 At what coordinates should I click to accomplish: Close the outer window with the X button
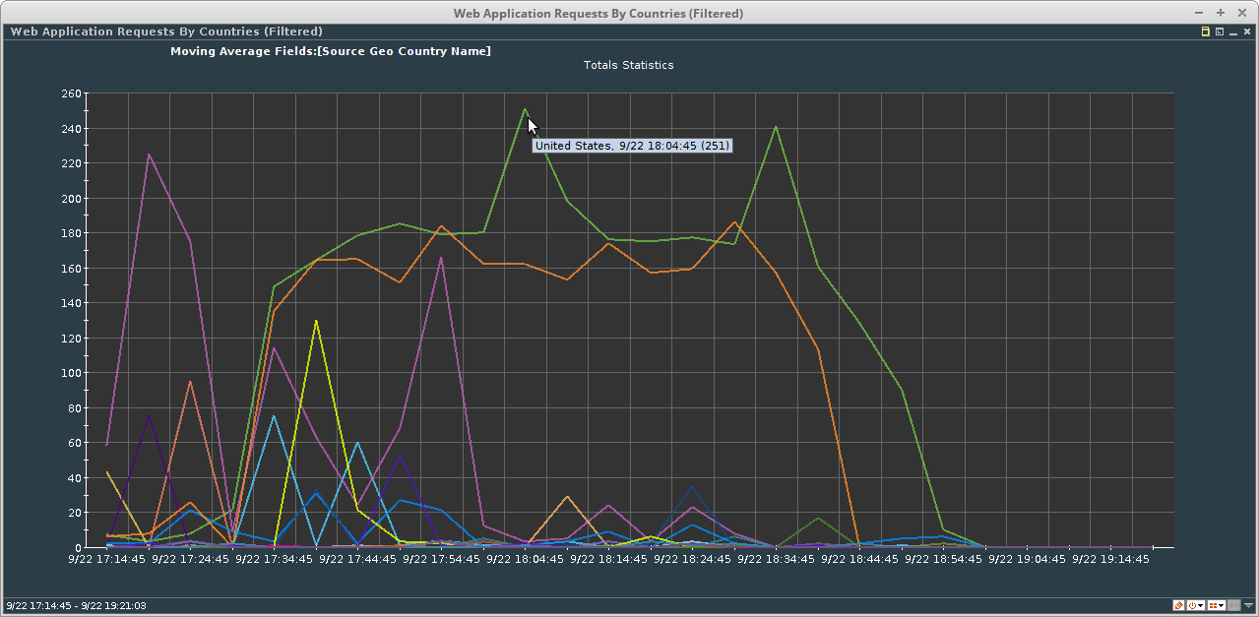tap(1242, 13)
